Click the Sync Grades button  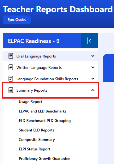point(17,20)
